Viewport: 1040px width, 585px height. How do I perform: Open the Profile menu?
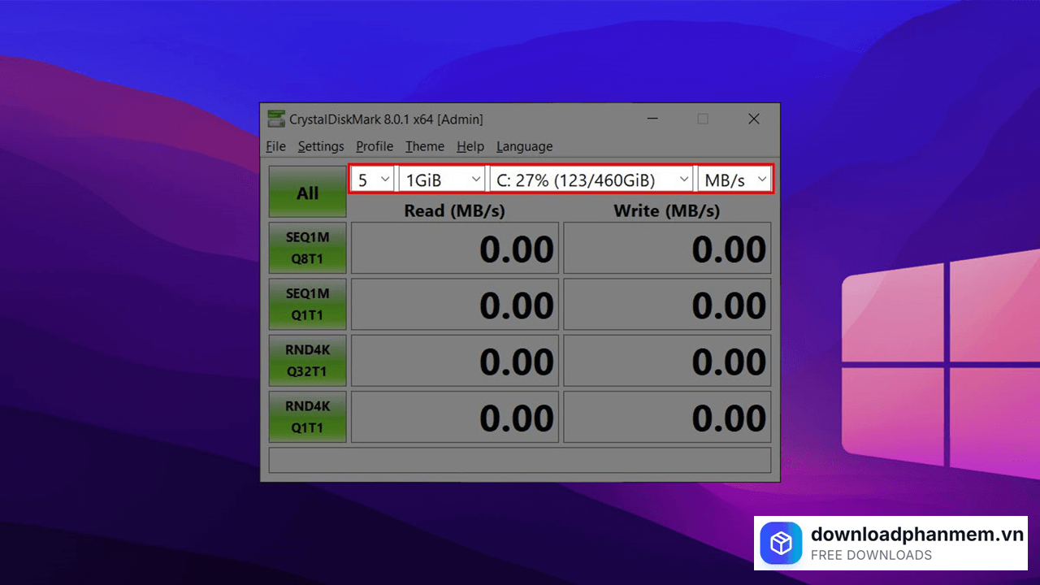click(375, 146)
